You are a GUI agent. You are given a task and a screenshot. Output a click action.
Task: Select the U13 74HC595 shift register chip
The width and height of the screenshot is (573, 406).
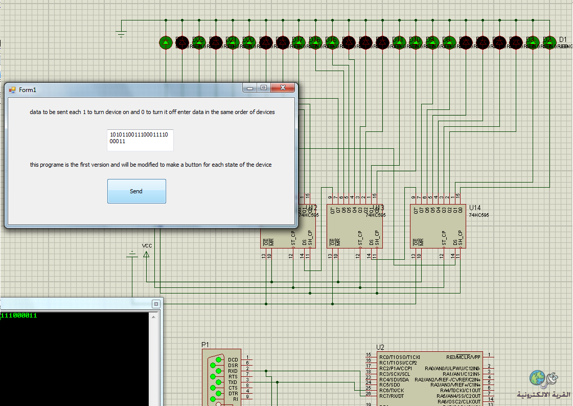click(x=354, y=226)
